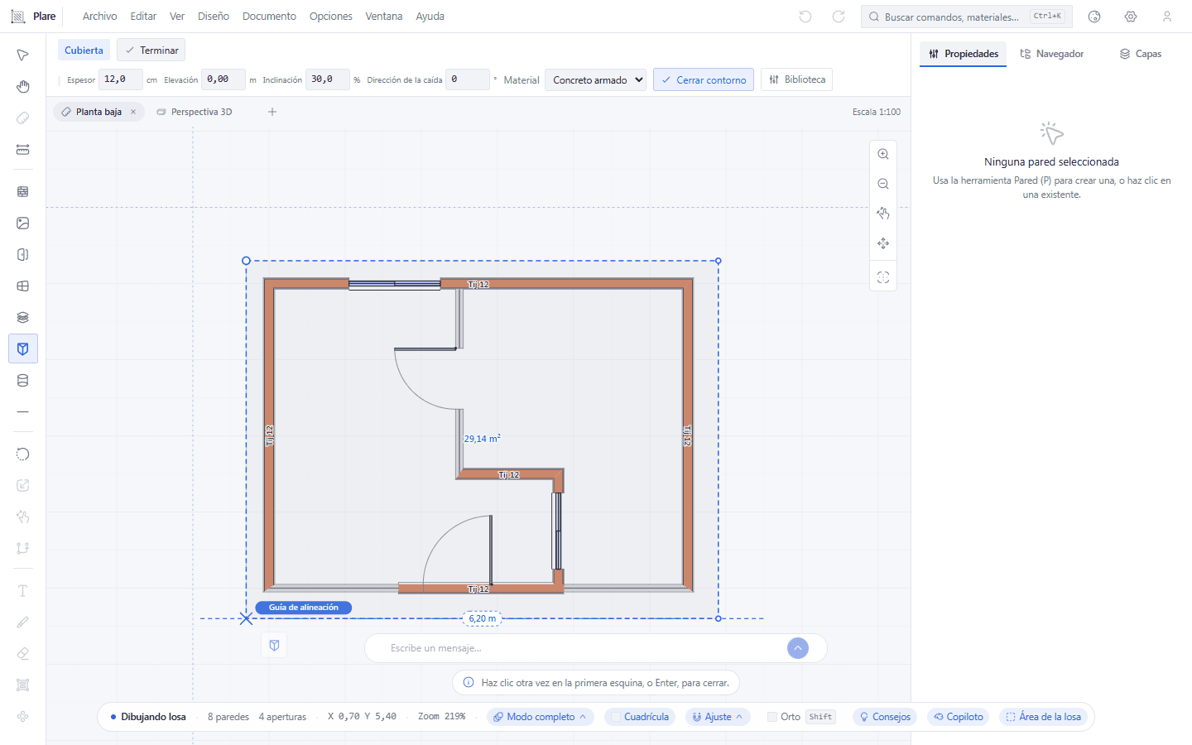Image resolution: width=1192 pixels, height=745 pixels.
Task: Select the brick wall tool
Action: (x=23, y=191)
